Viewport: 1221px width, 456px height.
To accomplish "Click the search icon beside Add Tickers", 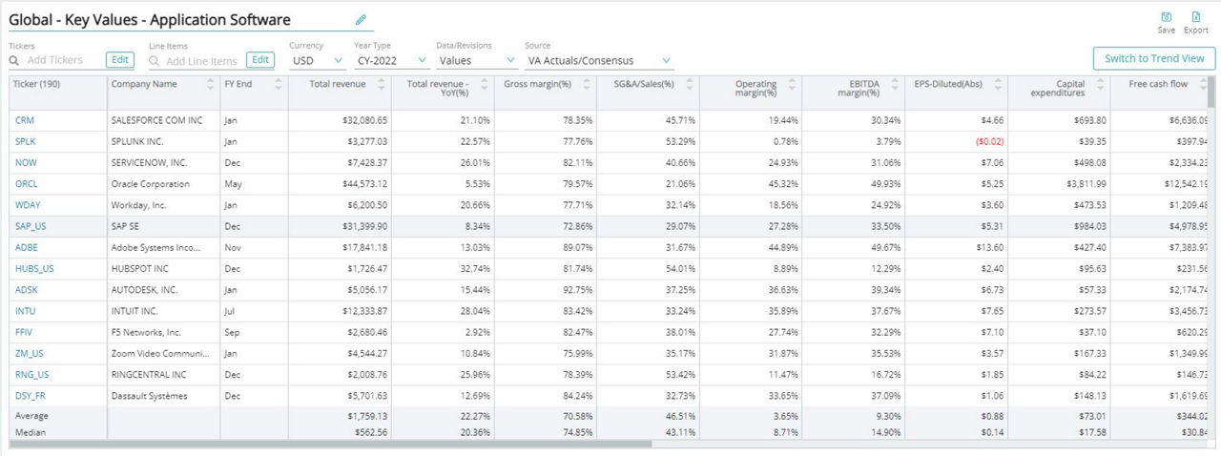I will [x=14, y=60].
